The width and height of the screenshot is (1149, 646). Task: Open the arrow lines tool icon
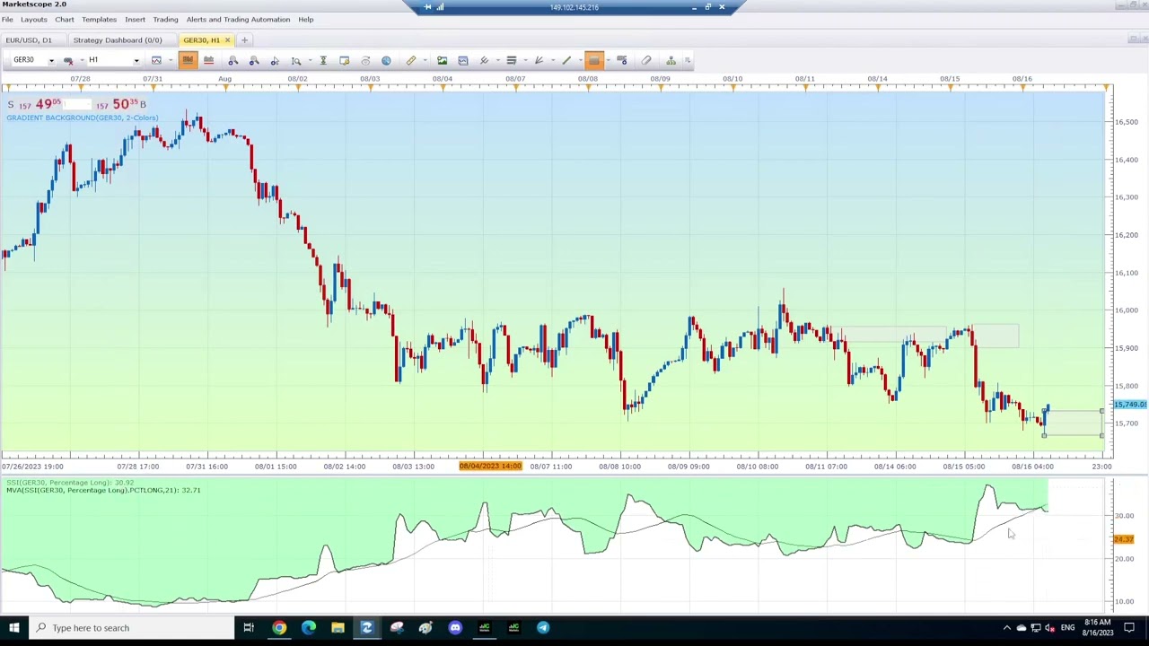pos(539,61)
